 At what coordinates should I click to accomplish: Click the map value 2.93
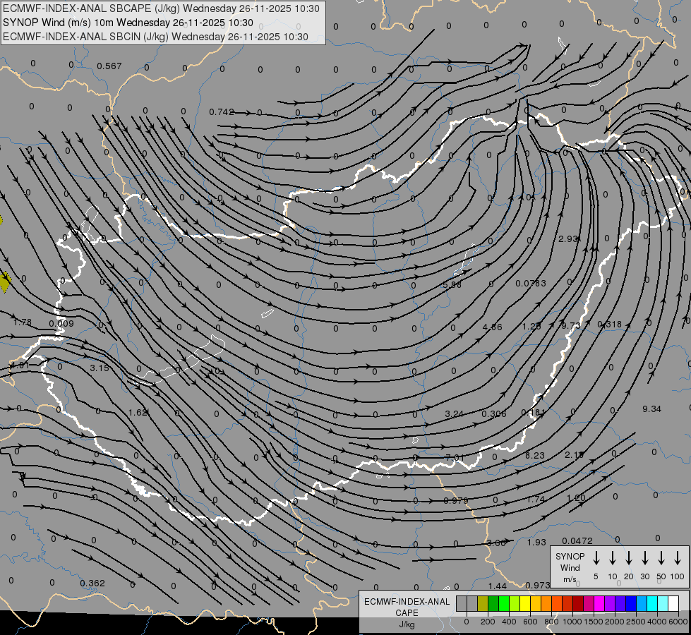(x=567, y=239)
